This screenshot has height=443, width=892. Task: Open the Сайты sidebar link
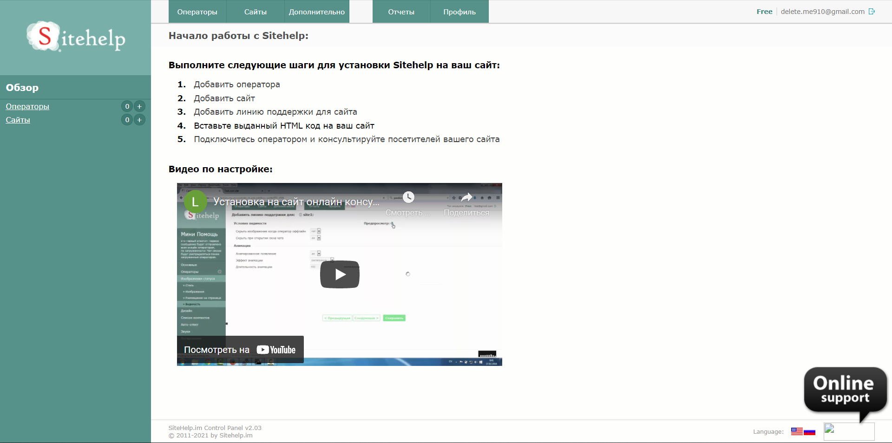pyautogui.click(x=18, y=120)
